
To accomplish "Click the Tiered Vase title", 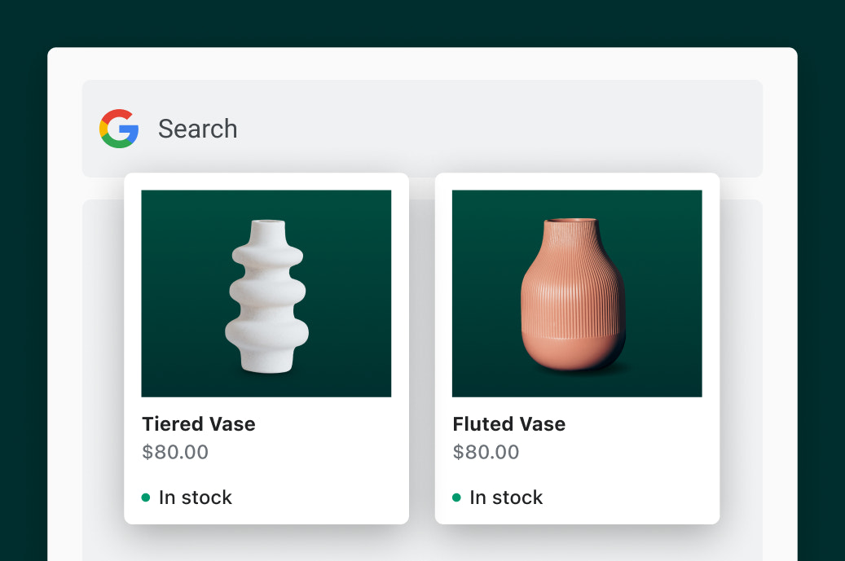I will tap(198, 424).
